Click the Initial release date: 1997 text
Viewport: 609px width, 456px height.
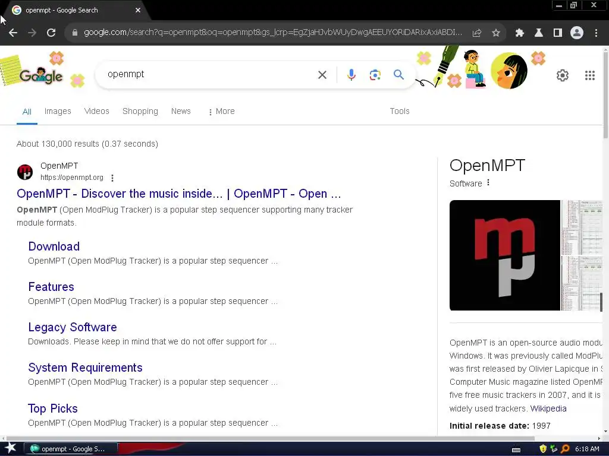pos(500,426)
